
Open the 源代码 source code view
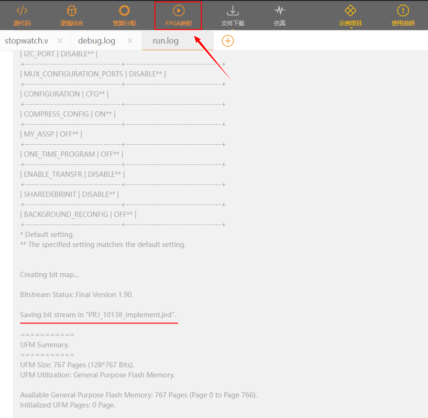(22, 15)
